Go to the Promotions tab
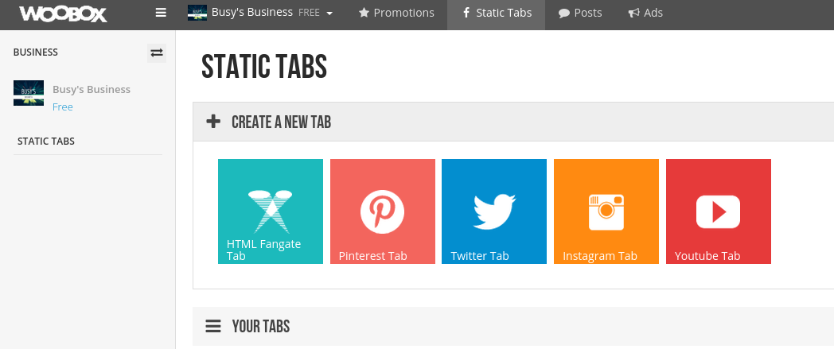The height and width of the screenshot is (349, 834). click(396, 13)
